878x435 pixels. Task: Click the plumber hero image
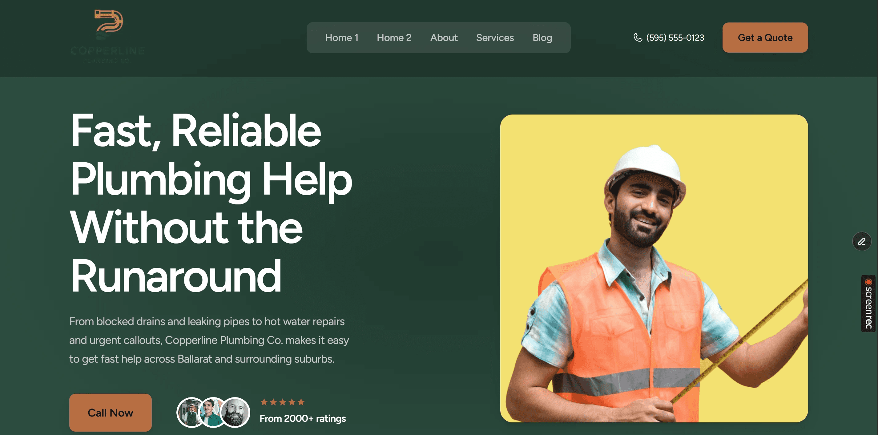point(653,268)
